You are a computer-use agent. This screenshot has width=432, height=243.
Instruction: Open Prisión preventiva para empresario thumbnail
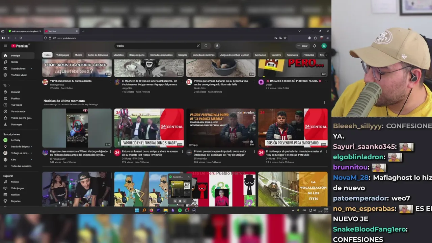[293, 128]
